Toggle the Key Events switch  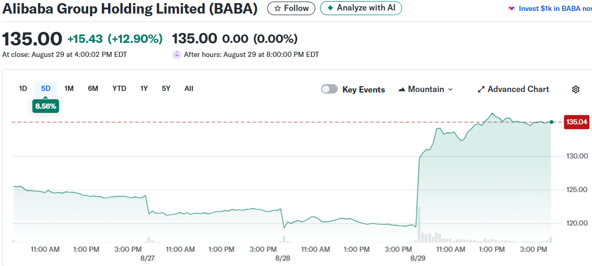point(329,89)
